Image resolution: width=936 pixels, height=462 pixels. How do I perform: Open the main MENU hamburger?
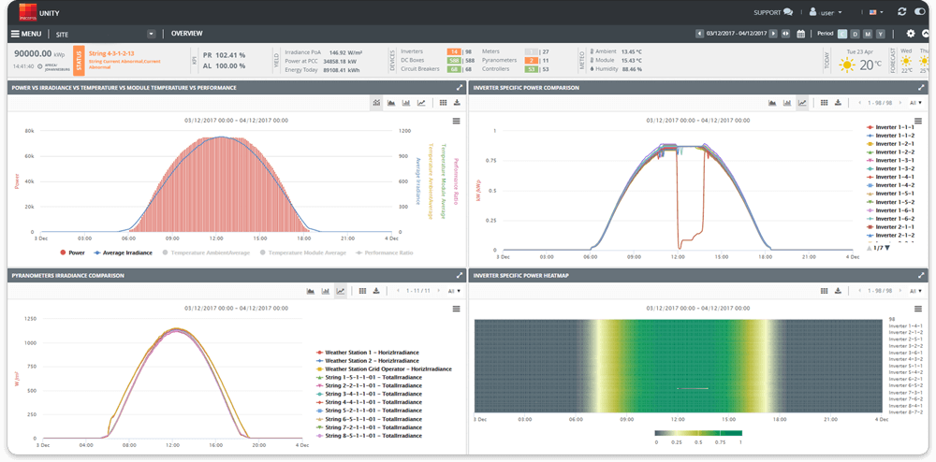tap(26, 34)
